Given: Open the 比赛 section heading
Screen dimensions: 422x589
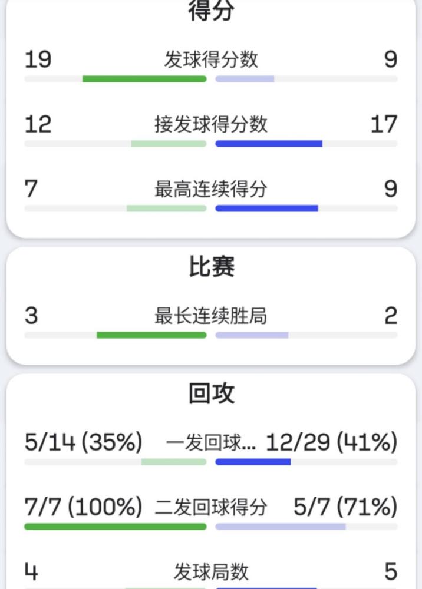Looking at the screenshot, I should (x=212, y=266).
